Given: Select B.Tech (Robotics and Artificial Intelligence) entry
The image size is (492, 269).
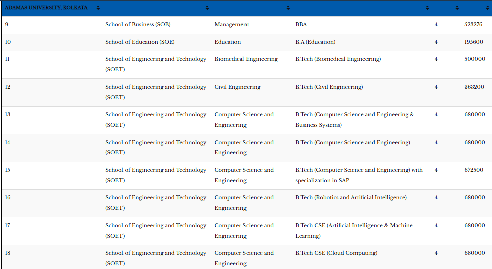Looking at the screenshot, I should coord(351,197).
